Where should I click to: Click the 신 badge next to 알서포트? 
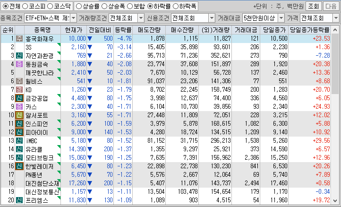(x=19, y=115)
